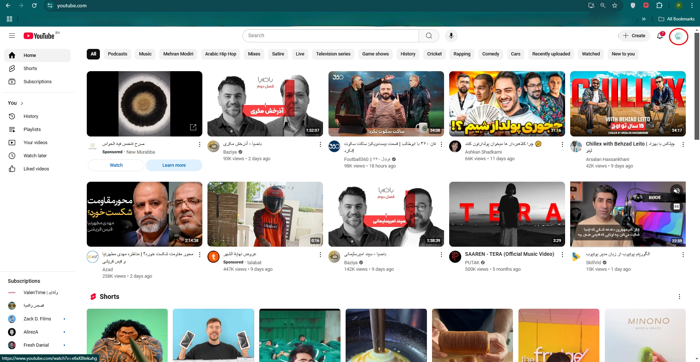
Task: Switch to the Podcasts category chip
Action: [x=117, y=54]
